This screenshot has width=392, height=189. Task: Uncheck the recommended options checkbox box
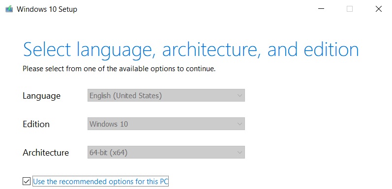[x=27, y=181]
